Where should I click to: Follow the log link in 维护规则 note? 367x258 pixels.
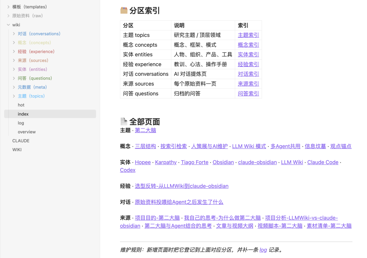point(263,250)
